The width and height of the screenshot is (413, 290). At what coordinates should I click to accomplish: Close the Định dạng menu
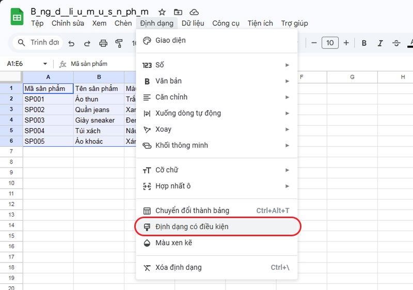tap(157, 23)
